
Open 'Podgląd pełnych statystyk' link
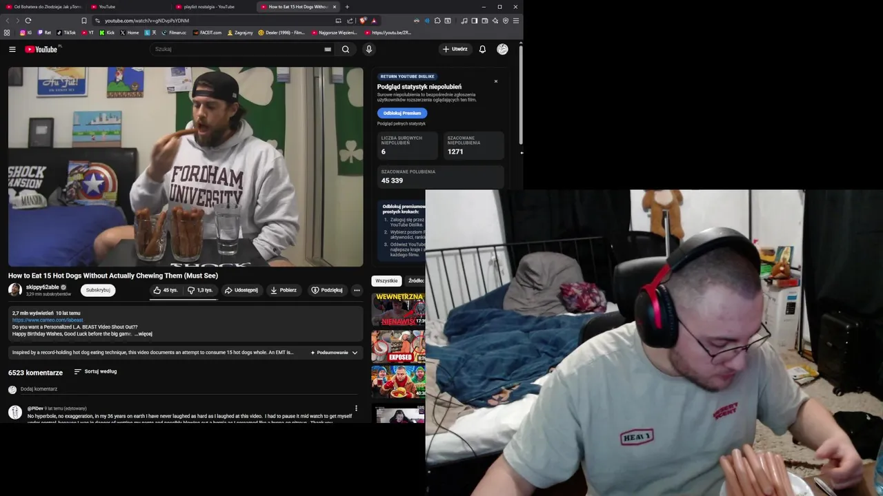pos(401,124)
